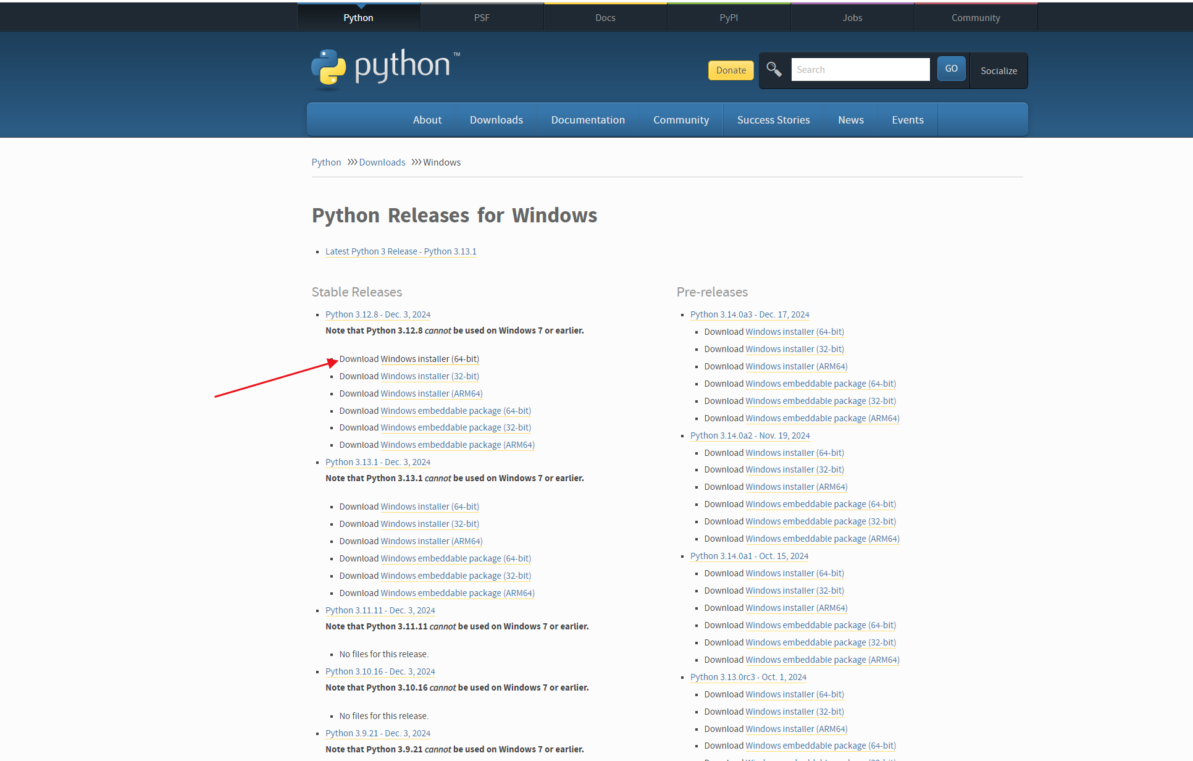
Task: Open the Events navigation item
Action: (907, 120)
